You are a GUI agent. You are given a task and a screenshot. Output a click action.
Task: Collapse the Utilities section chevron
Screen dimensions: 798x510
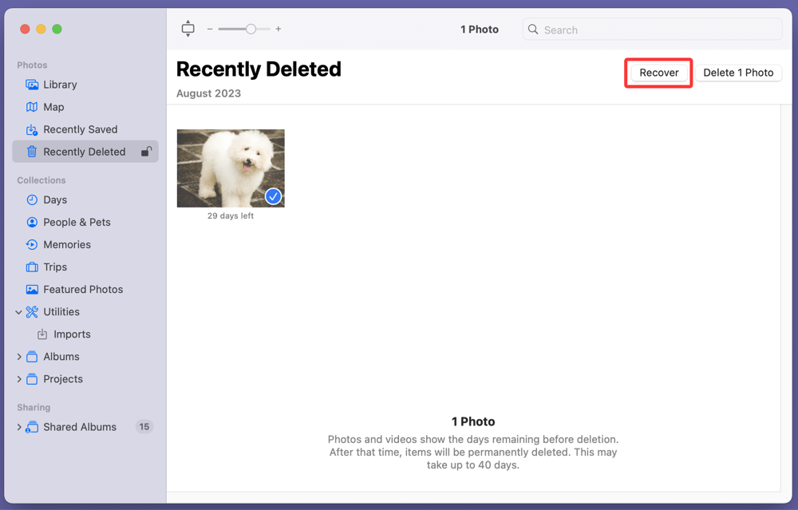point(18,311)
